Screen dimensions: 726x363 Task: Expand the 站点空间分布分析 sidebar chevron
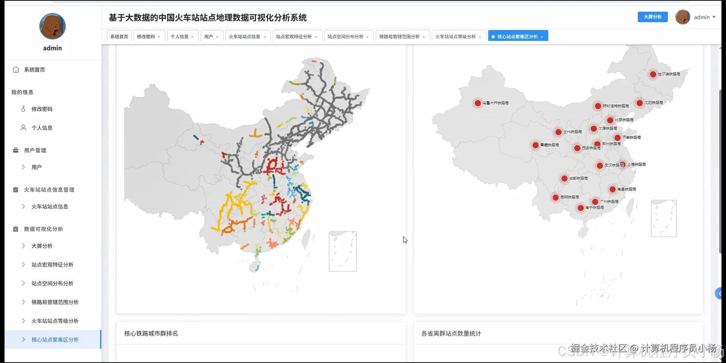[23, 283]
